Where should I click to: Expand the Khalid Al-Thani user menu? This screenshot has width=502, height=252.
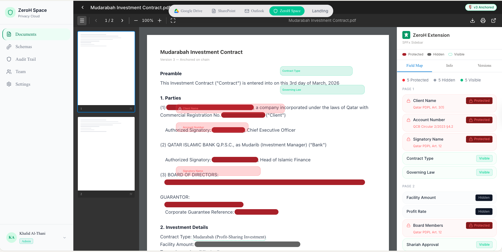(x=64, y=238)
